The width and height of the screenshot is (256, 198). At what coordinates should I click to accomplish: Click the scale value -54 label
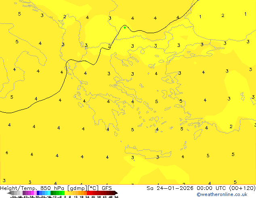[x=14, y=197]
